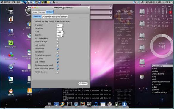Open the System menu in top panel
Screen dimensions: 174x109
point(18,2)
